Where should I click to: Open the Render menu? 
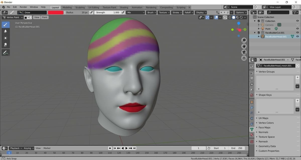pyautogui.click(x=23, y=7)
